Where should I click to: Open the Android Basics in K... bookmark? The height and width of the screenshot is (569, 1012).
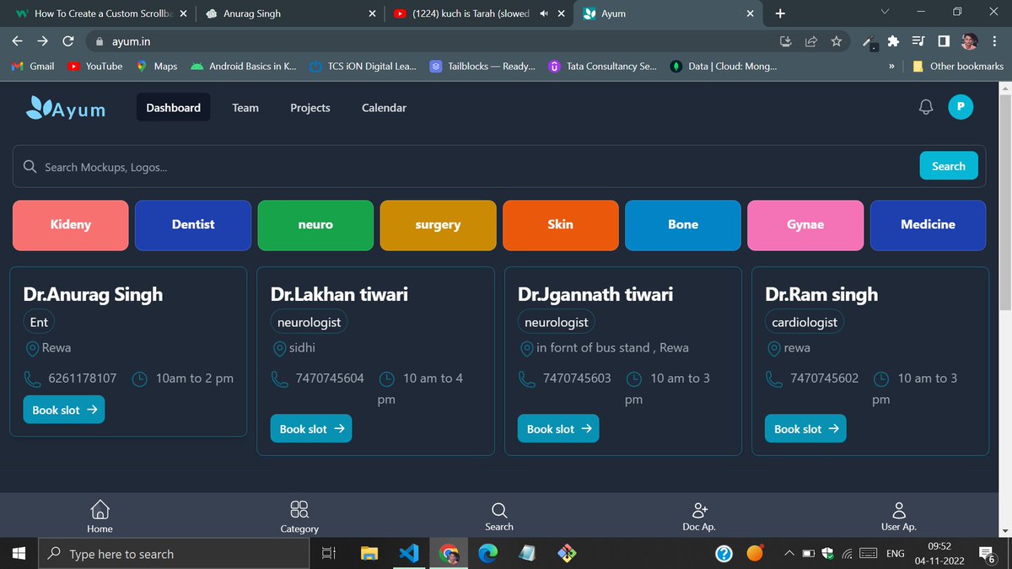[244, 66]
